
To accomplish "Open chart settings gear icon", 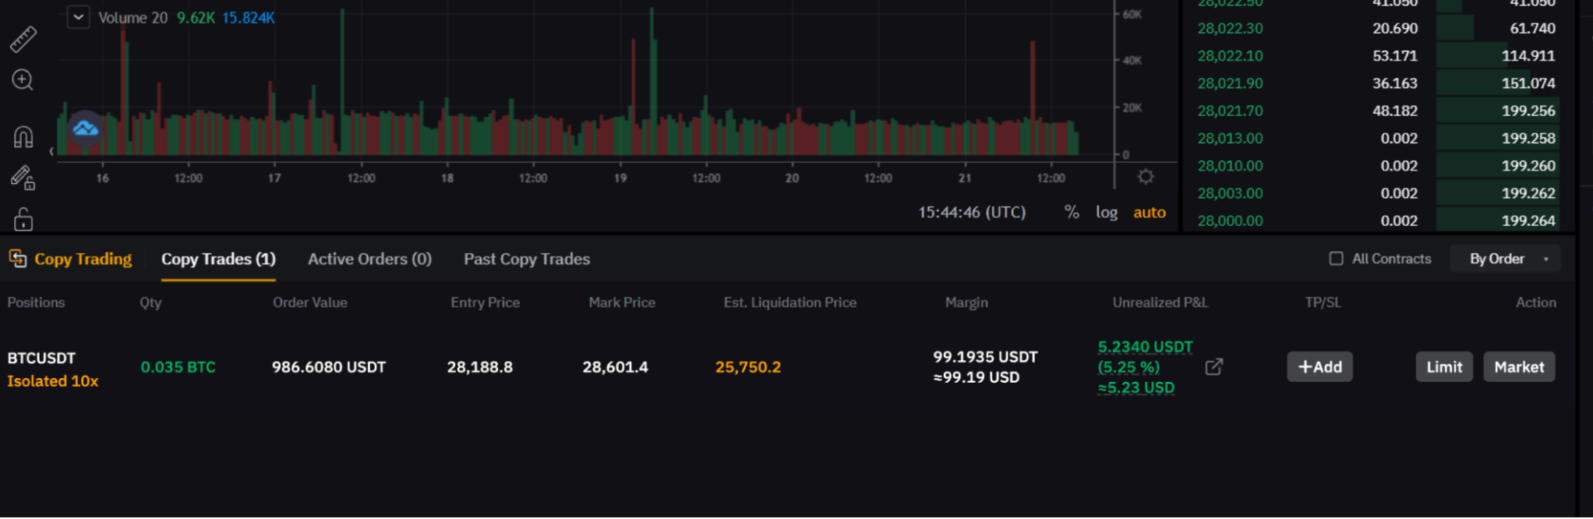I will [x=1145, y=177].
